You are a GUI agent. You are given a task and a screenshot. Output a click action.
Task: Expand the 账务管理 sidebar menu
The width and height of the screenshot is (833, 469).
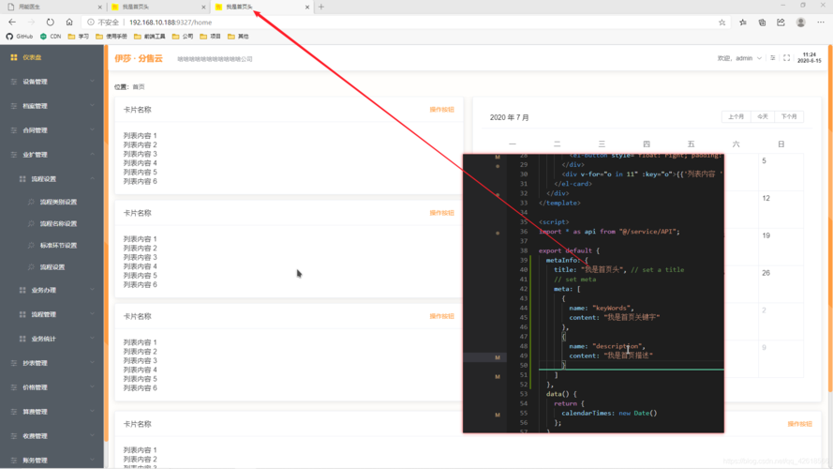tap(52, 461)
